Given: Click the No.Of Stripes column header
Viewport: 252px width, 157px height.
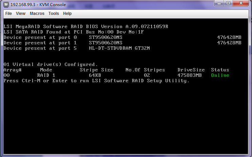Looking at the screenshot, I should (x=145, y=70).
